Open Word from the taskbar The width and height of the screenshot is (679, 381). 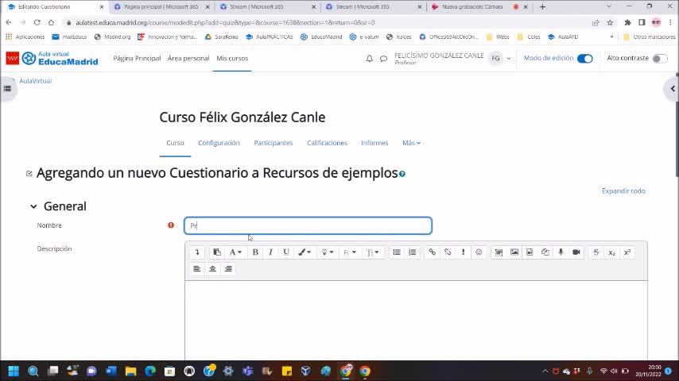coord(111,371)
